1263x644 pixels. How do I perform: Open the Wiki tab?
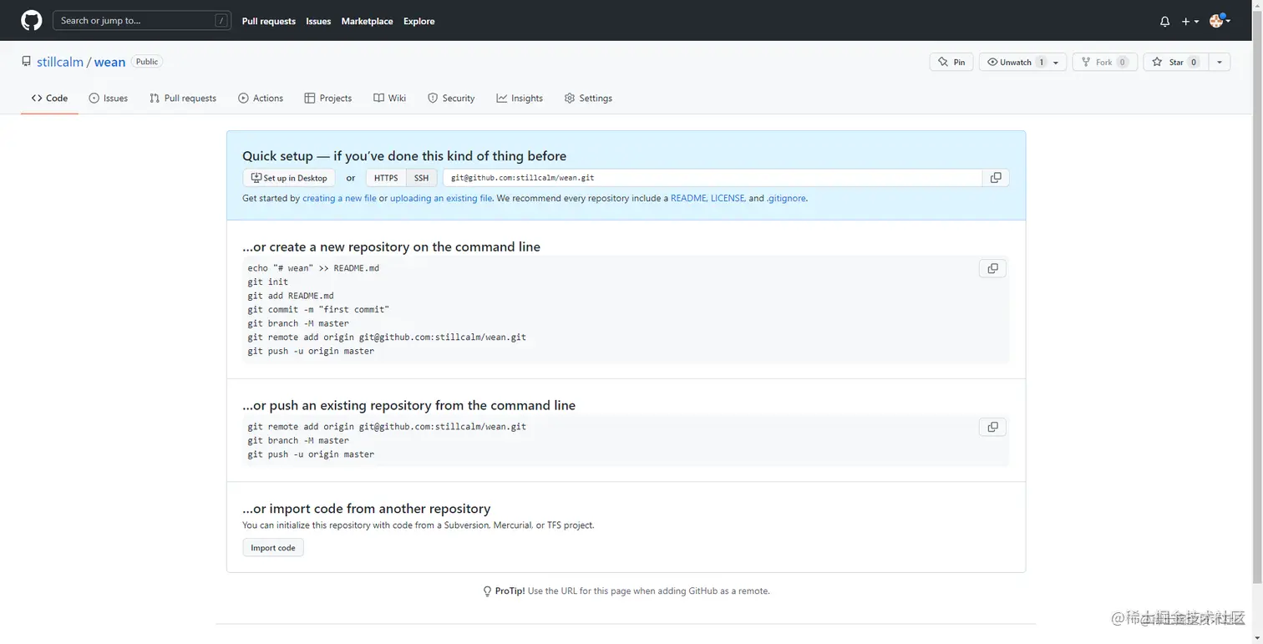(390, 98)
